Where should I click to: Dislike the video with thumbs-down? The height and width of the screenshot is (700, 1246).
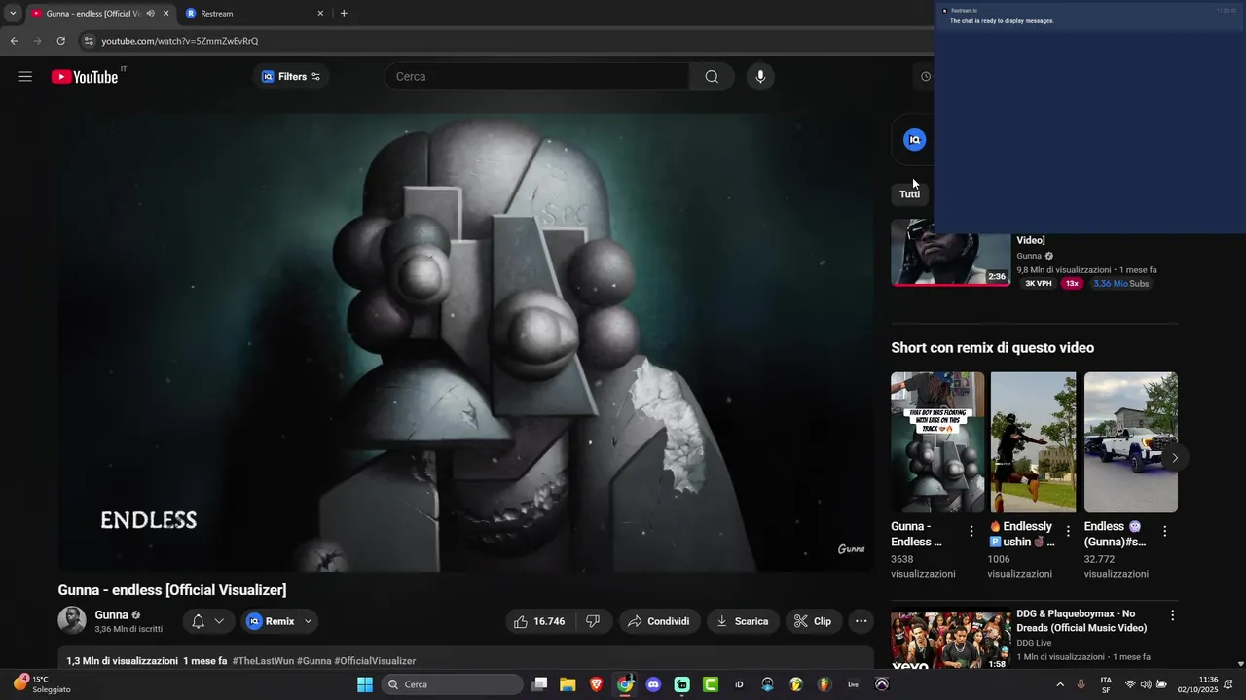[593, 621]
